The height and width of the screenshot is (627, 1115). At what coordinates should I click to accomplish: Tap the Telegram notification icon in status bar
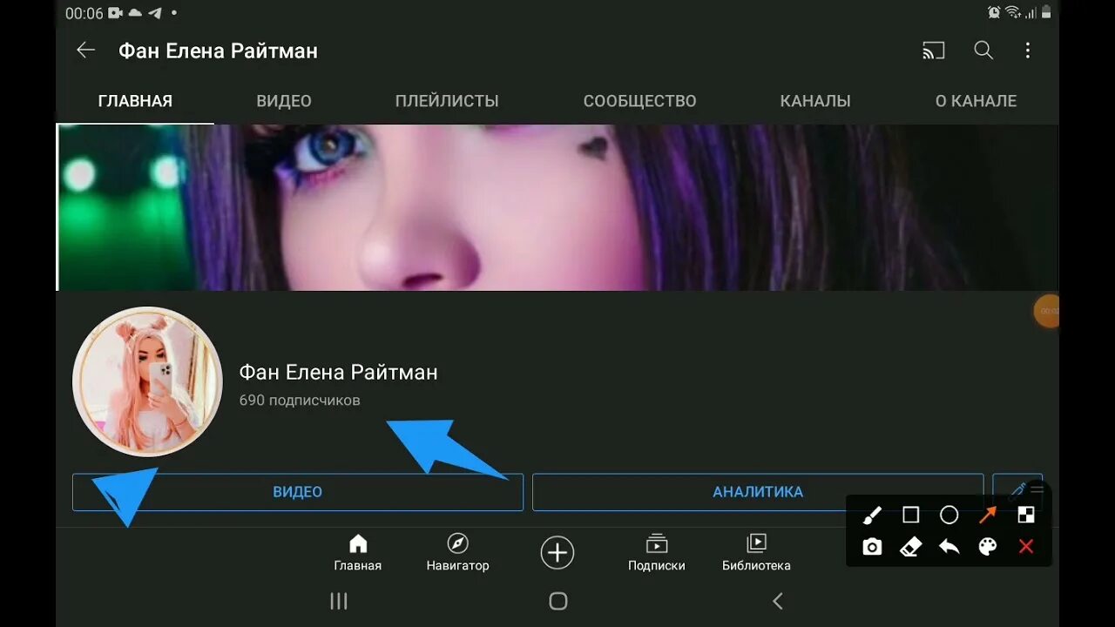pyautogui.click(x=156, y=13)
